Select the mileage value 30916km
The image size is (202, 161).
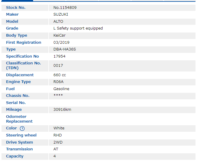pos(62,110)
